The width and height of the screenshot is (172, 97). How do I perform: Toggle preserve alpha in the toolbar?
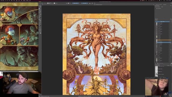(69, 3)
